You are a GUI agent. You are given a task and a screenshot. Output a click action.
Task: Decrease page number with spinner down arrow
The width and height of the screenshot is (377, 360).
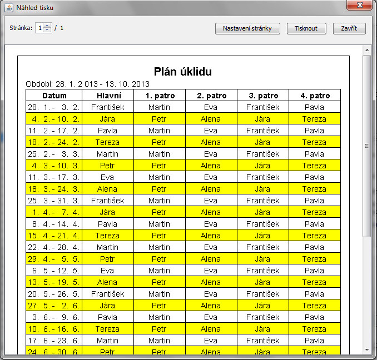coord(47,30)
